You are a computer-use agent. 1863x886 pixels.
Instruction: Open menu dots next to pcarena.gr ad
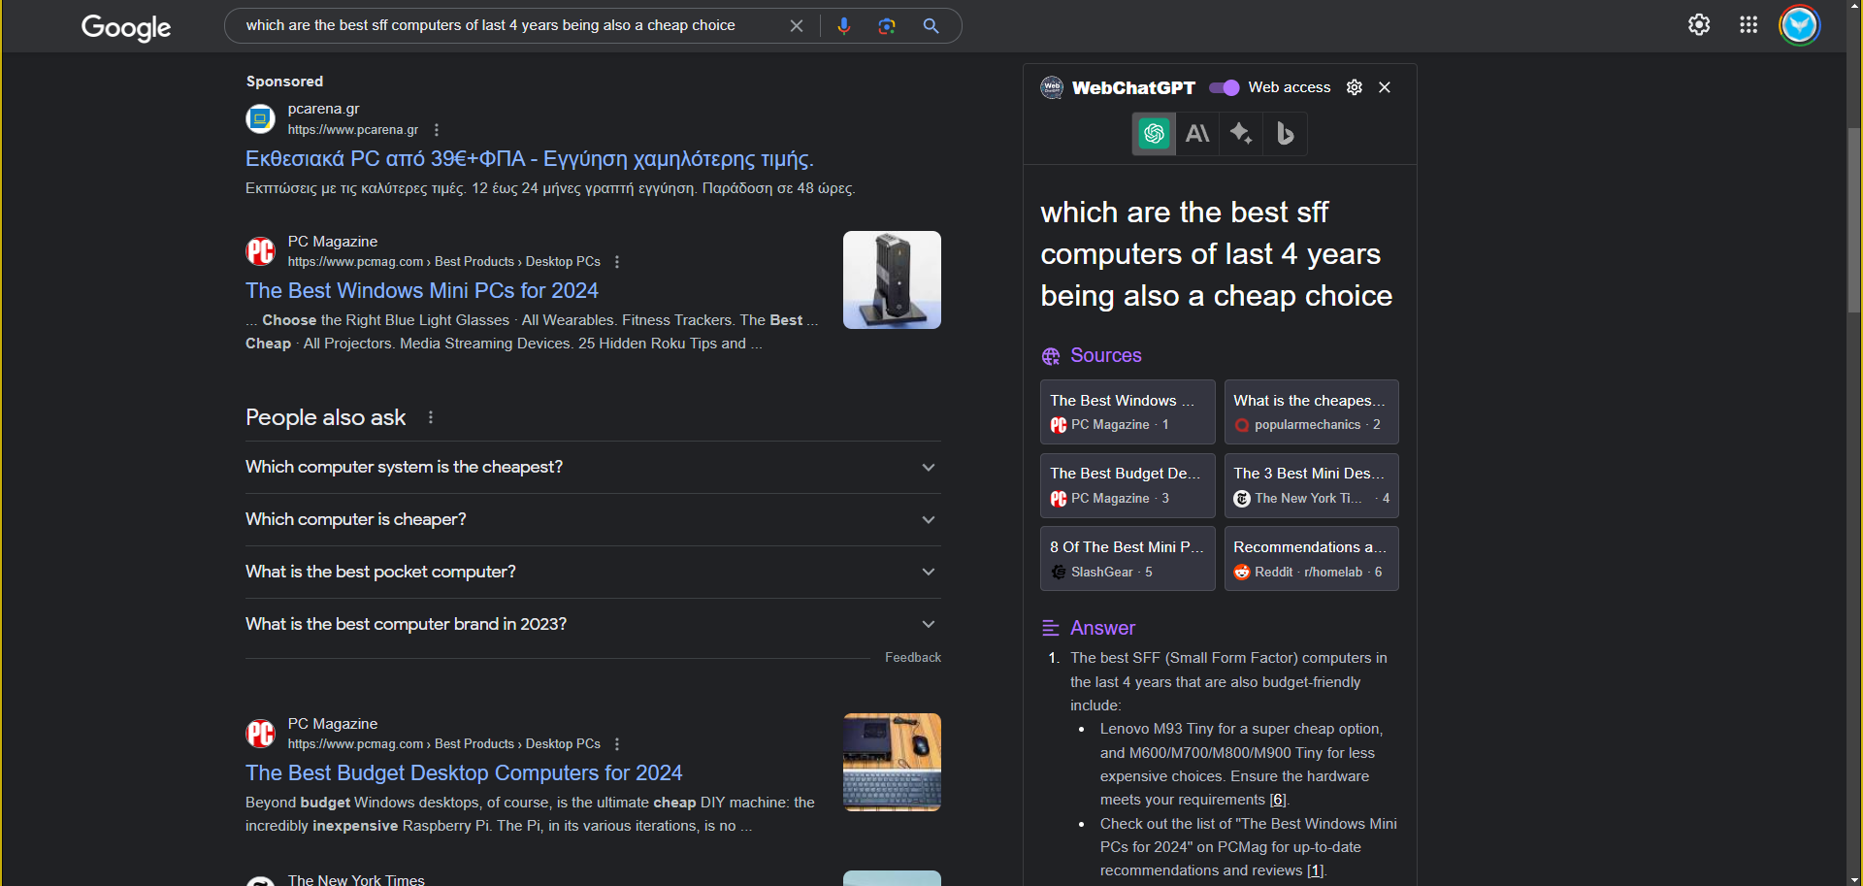pos(437,130)
